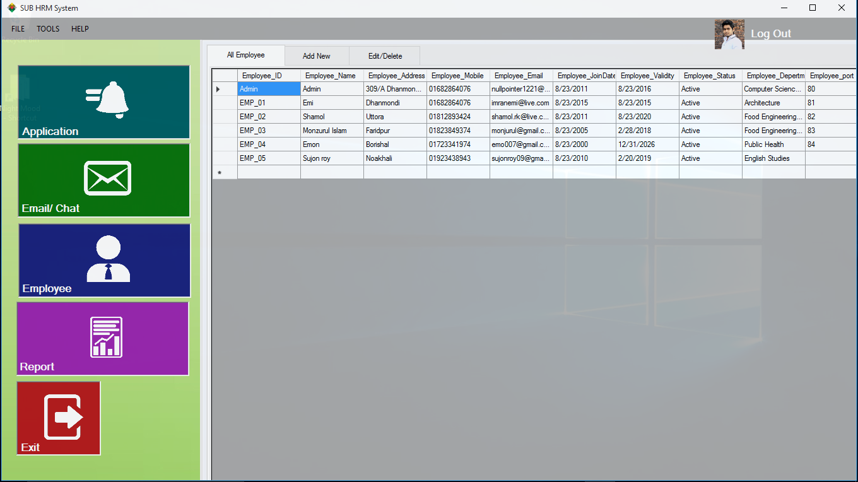Screen dimensions: 858x482
Task: Open the Edit/Delete tab
Action: click(x=384, y=56)
